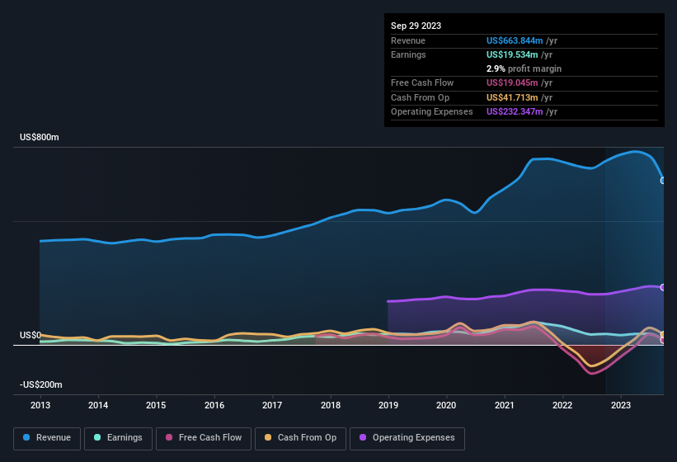
Task: Toggle the Revenue legend series
Action: 47,438
